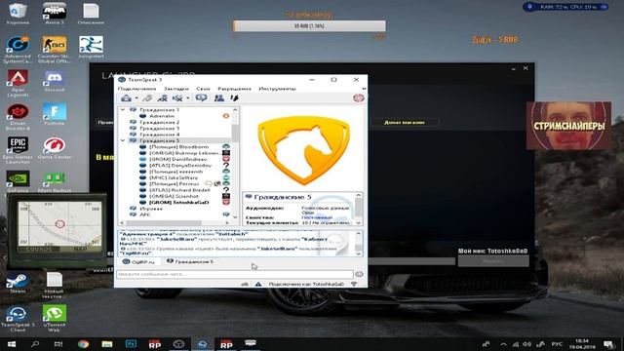The image size is (624, 351).
Task: Open the Arma 3 desktop icon
Action: coord(55,14)
